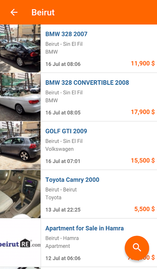View the Toyota Camry interior photo
The image size is (157, 269).
pyautogui.click(x=20, y=194)
